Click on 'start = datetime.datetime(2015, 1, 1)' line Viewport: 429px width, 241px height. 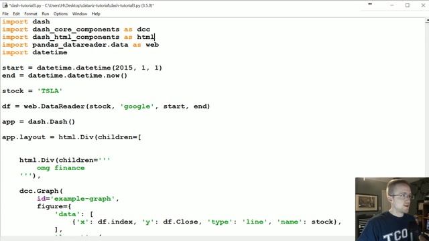coord(82,68)
